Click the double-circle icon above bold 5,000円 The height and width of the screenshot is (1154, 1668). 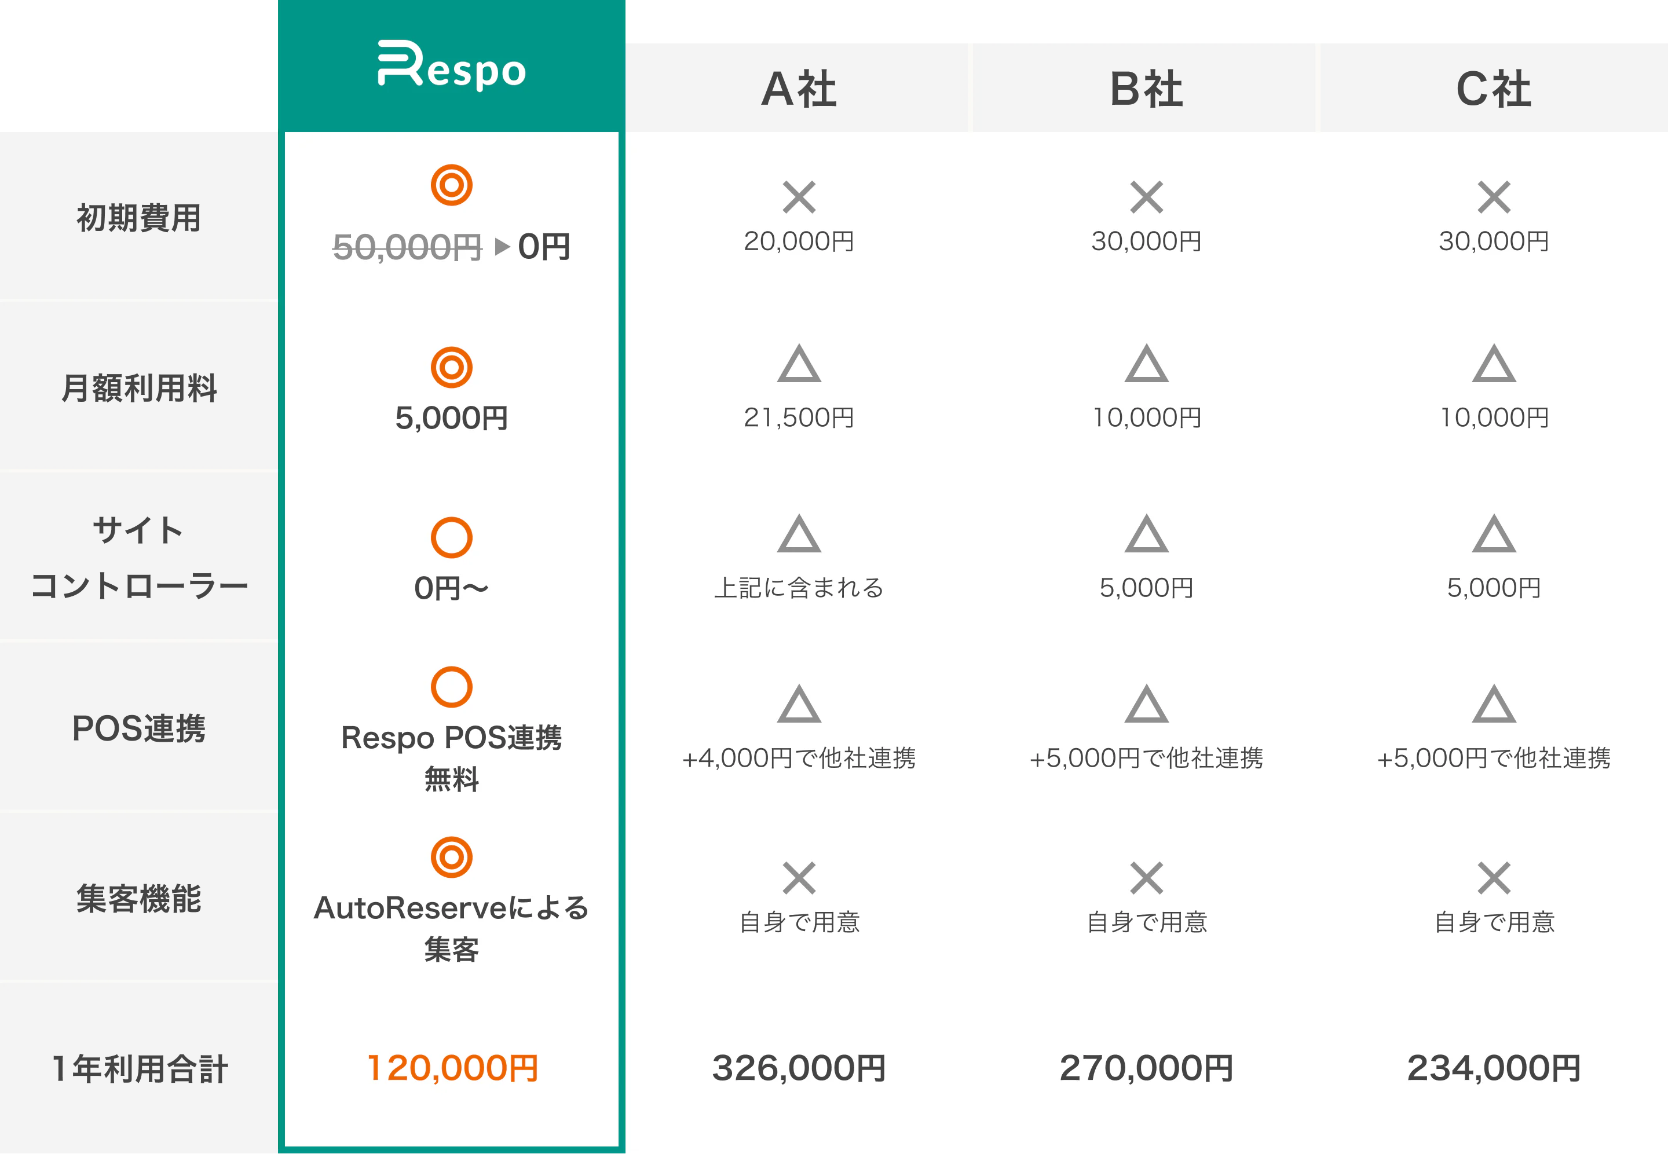click(452, 367)
